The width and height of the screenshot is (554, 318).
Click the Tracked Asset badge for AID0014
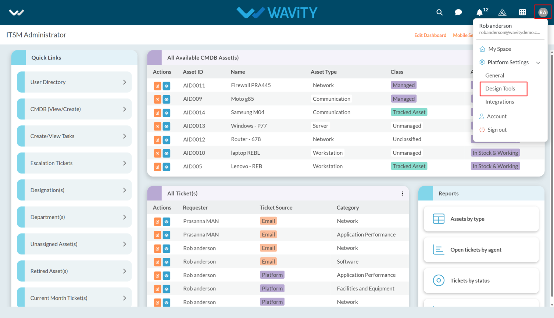point(409,112)
